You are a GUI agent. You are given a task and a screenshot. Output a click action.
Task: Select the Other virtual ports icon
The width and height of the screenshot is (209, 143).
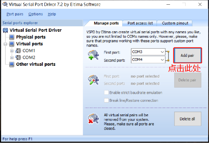click(x=12, y=64)
